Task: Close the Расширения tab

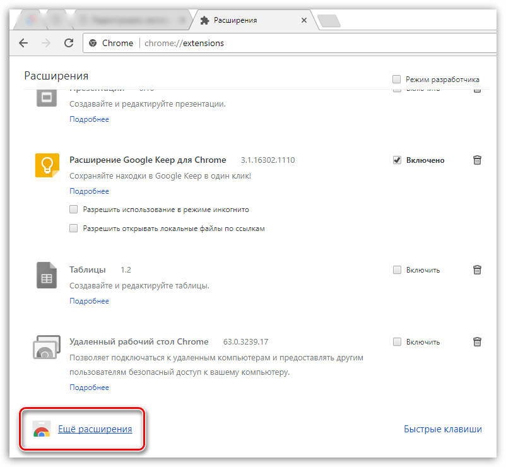Action: [304, 20]
